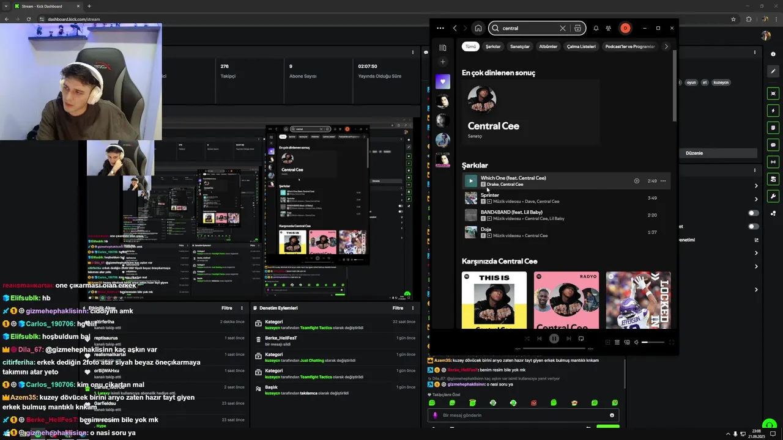This screenshot has width=783, height=440.
Task: Open Kick sidebar wrench icon
Action: coord(773,196)
